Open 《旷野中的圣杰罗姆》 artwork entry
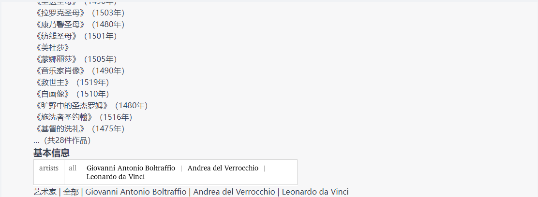The height and width of the screenshot is (197, 538). [90, 105]
